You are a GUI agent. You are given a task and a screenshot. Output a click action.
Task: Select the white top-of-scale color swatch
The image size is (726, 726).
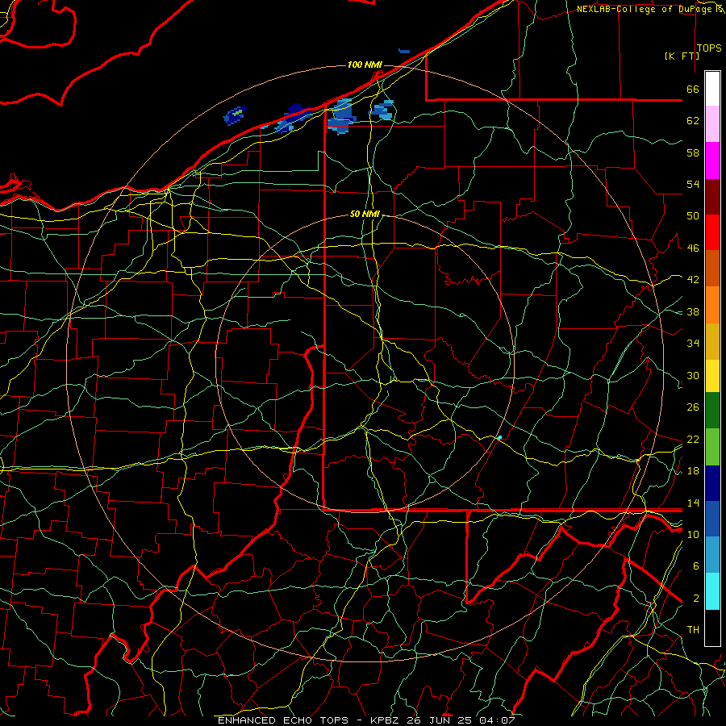[x=712, y=89]
